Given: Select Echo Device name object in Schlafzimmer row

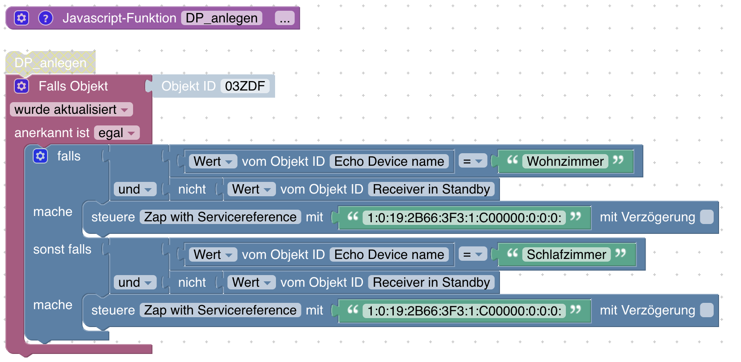Looking at the screenshot, I should [x=389, y=254].
